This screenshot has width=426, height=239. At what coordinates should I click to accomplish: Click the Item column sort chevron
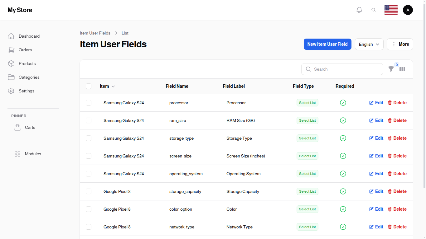(113, 86)
